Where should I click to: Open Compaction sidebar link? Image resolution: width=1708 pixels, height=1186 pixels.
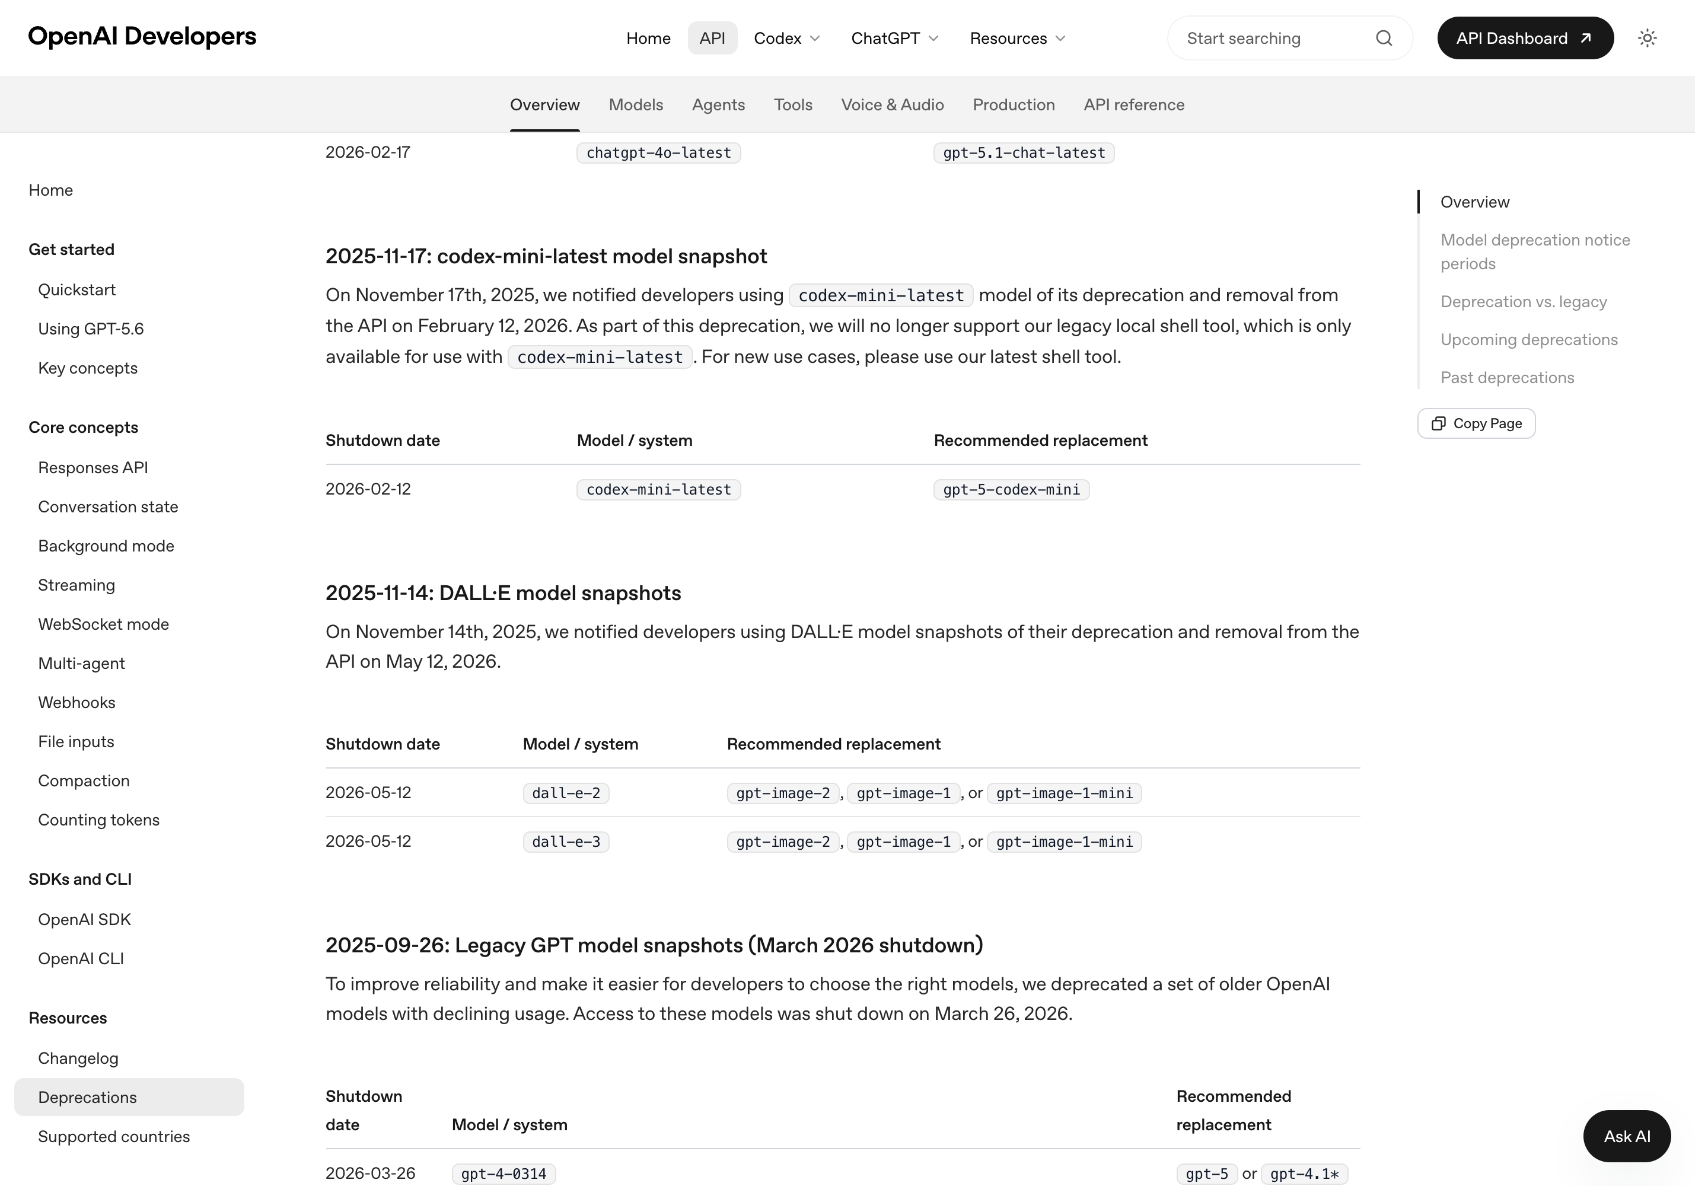point(84,781)
